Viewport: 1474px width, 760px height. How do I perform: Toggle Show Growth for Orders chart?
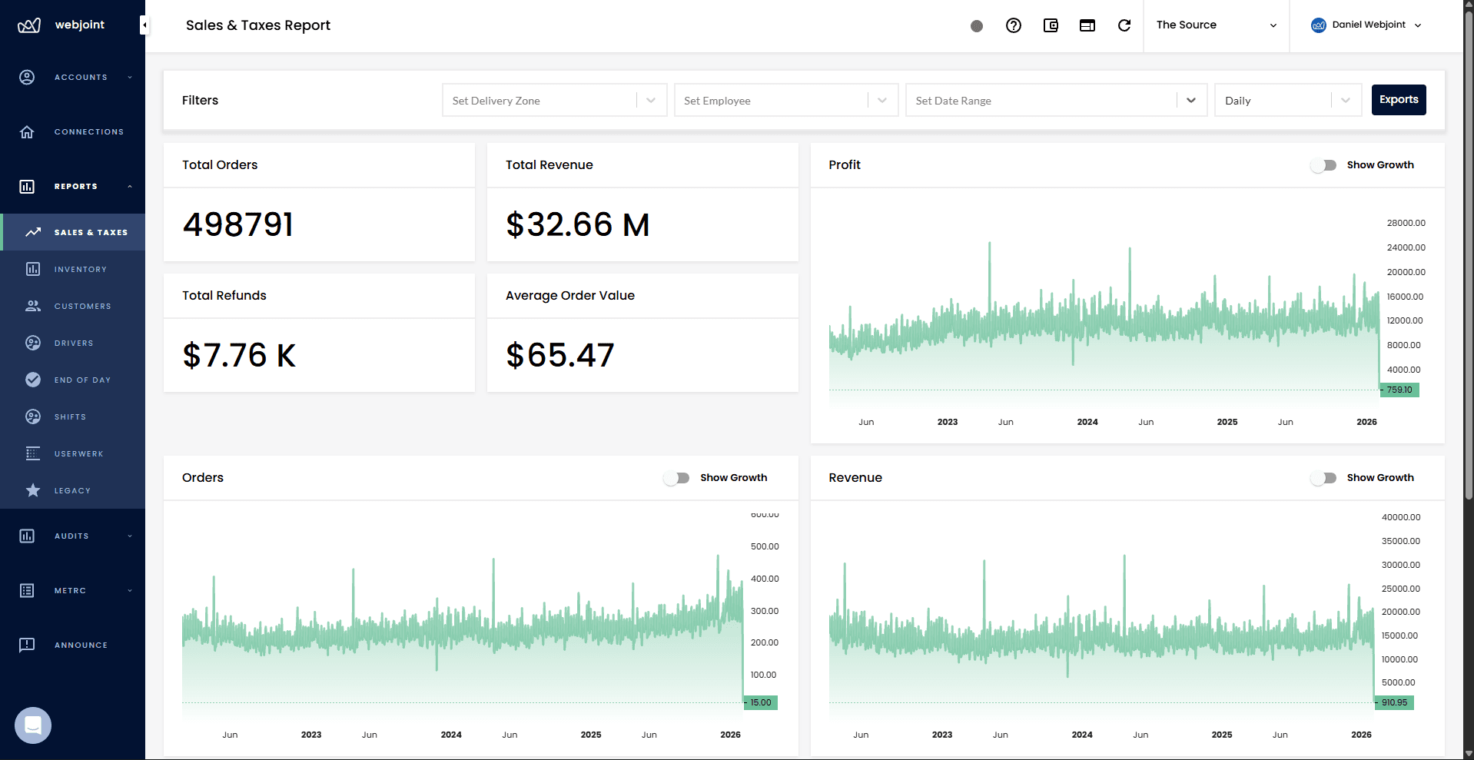(676, 477)
